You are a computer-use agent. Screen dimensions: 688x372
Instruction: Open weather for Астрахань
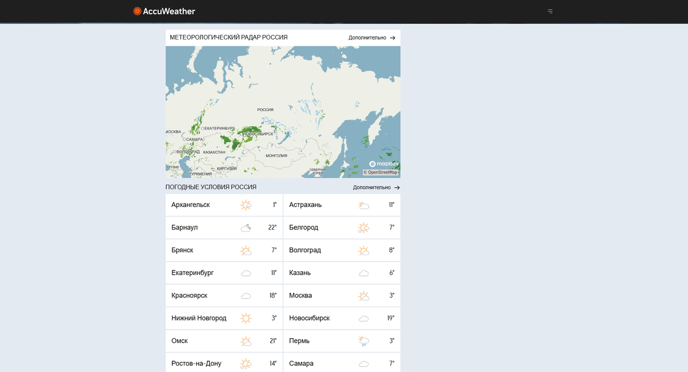click(342, 205)
